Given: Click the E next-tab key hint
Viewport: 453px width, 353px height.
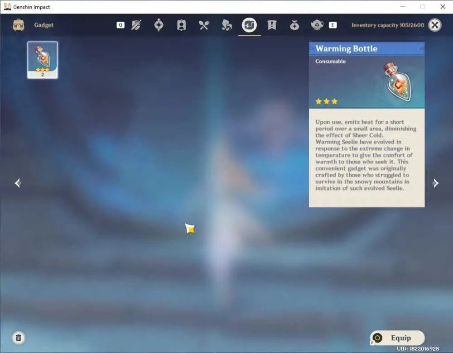Looking at the screenshot, I should [333, 25].
